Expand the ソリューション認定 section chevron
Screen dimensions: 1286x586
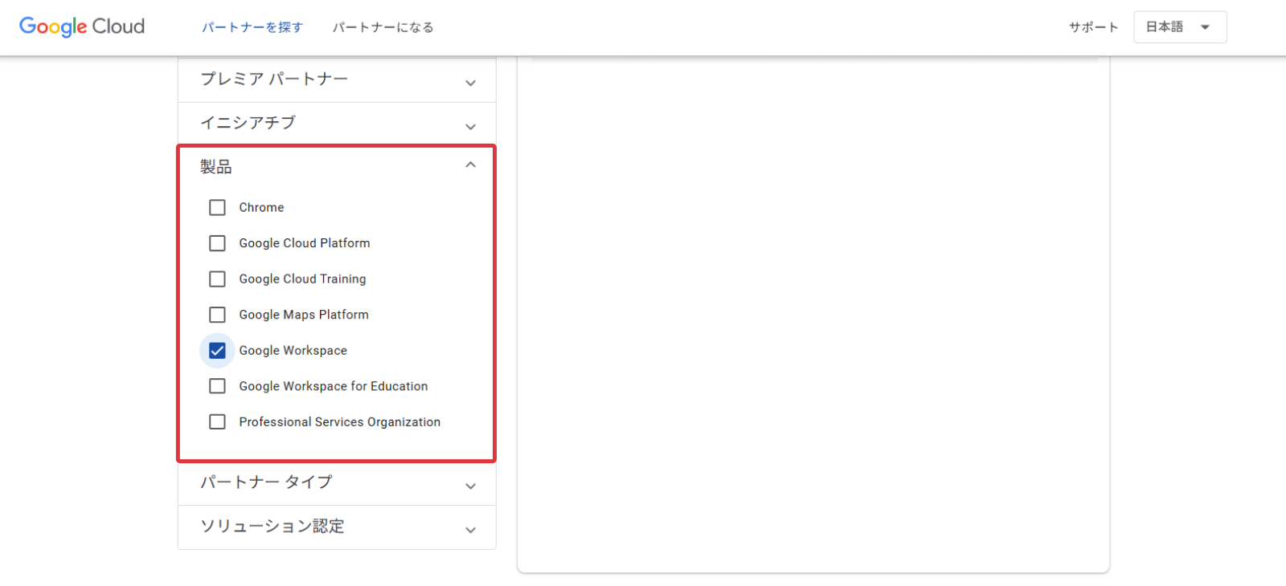point(471,530)
